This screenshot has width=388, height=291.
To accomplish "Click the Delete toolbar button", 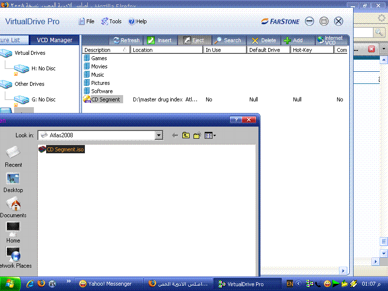I will [264, 40].
